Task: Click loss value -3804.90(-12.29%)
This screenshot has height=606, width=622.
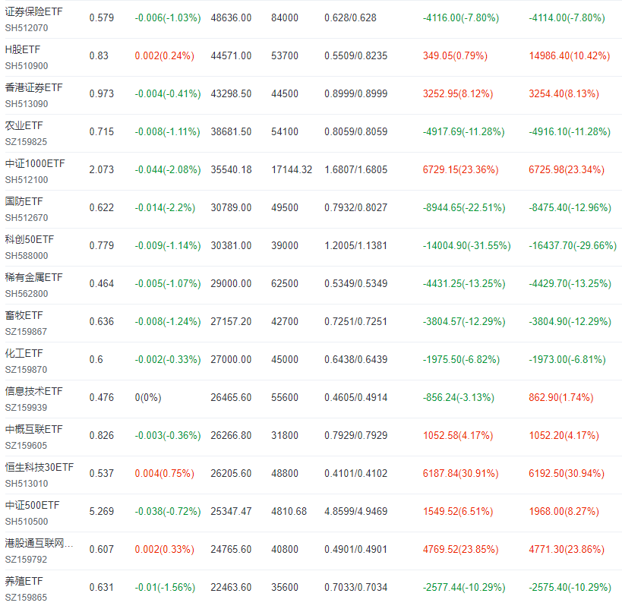Action: (x=570, y=322)
